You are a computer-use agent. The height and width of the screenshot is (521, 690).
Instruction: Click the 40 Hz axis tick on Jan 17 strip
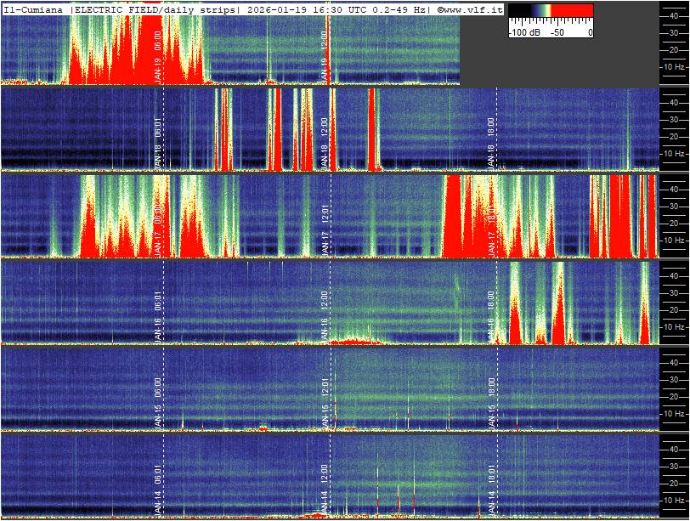[673, 189]
